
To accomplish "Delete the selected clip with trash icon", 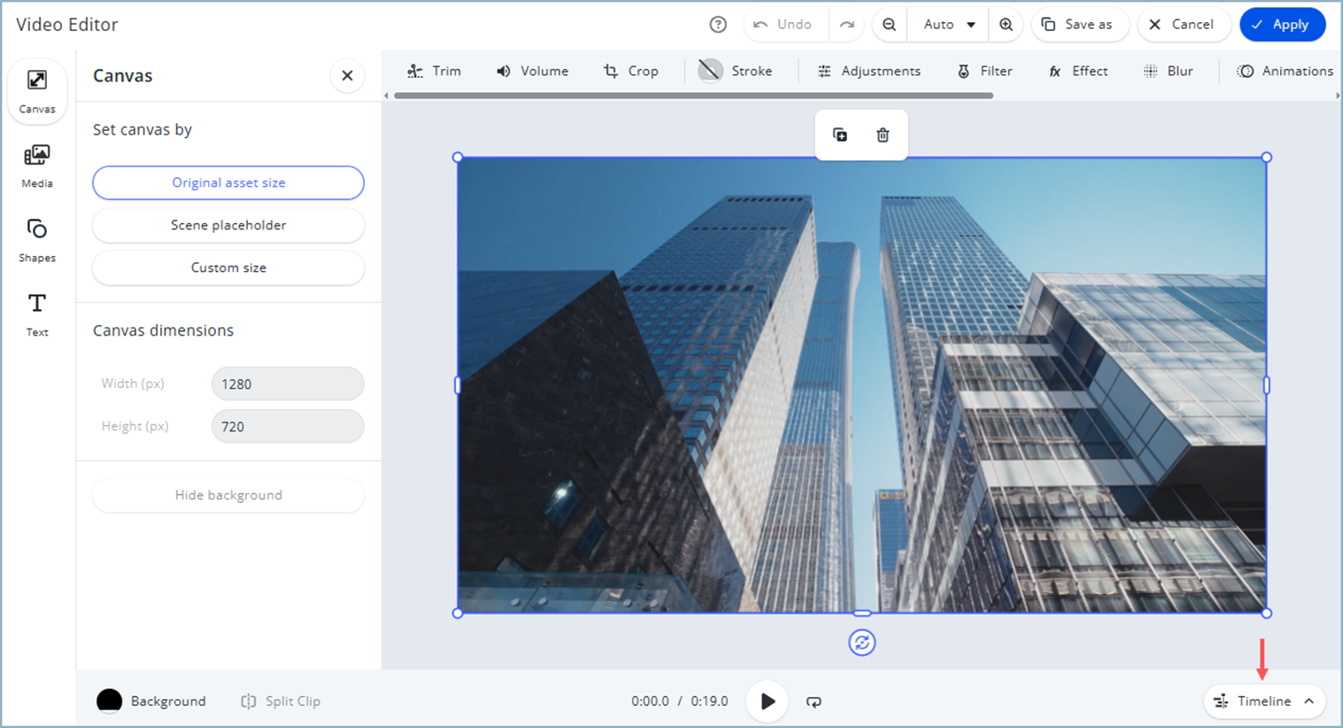I will 883,136.
